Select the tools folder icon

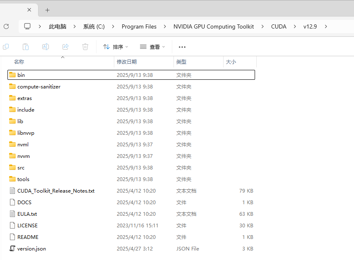[12, 179]
